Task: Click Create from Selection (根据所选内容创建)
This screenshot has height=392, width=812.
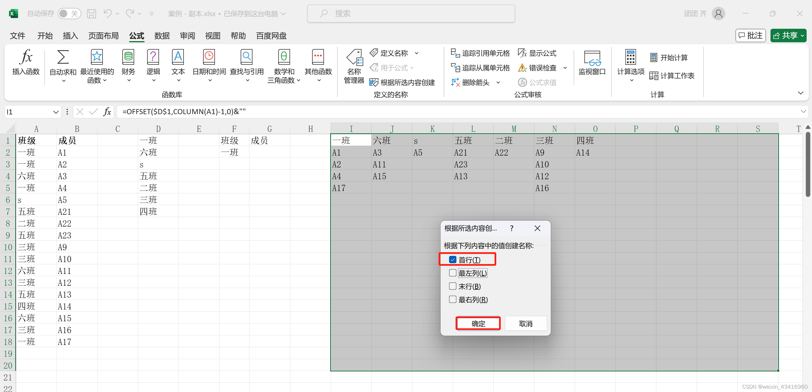Action: (x=402, y=82)
